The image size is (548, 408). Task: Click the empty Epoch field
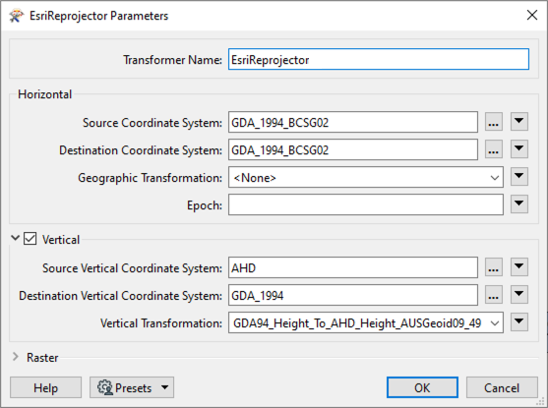coord(366,205)
